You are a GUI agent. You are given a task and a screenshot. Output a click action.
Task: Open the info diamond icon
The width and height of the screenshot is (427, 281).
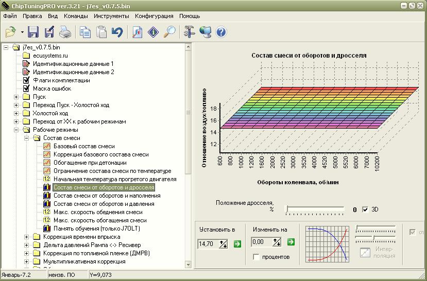153,32
